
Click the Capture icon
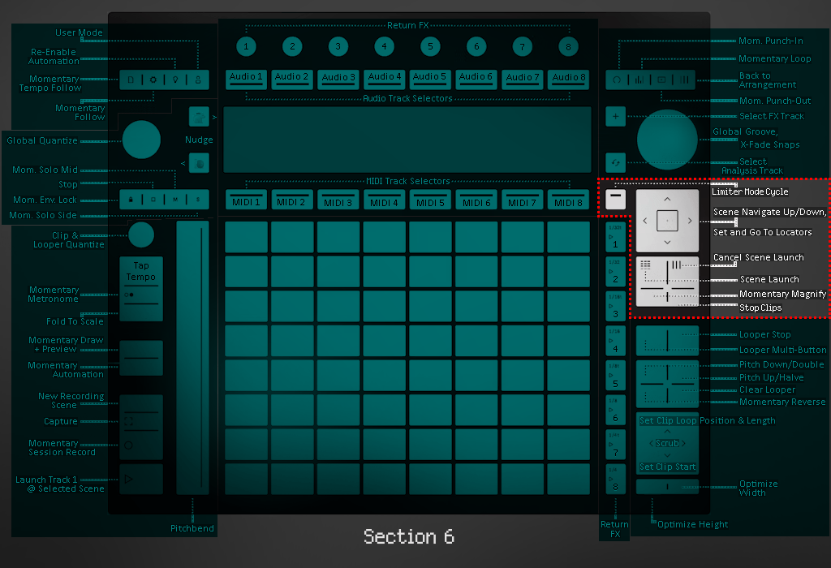click(129, 421)
